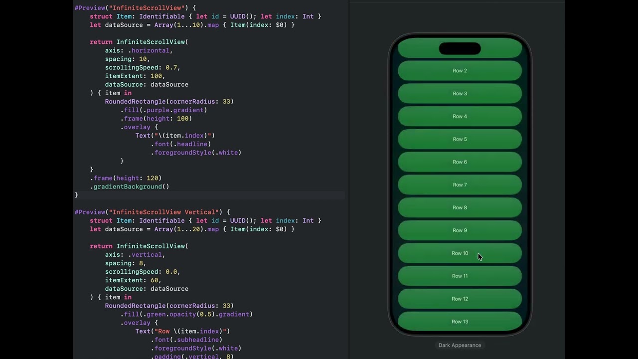Viewport: 638px width, 359px height.
Task: Click the "InfiniteScrollView Vertical" preview macro line
Action: click(x=152, y=212)
